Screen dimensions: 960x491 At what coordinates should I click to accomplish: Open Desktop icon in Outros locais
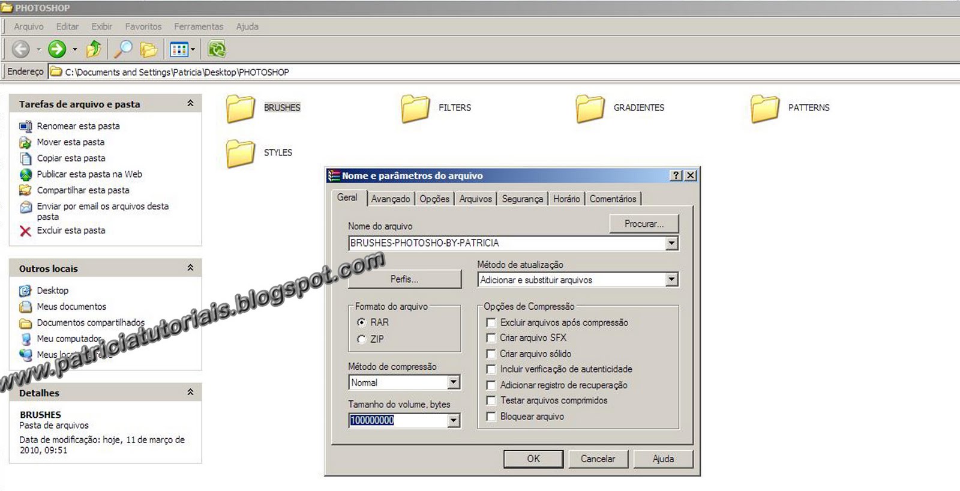click(x=25, y=291)
